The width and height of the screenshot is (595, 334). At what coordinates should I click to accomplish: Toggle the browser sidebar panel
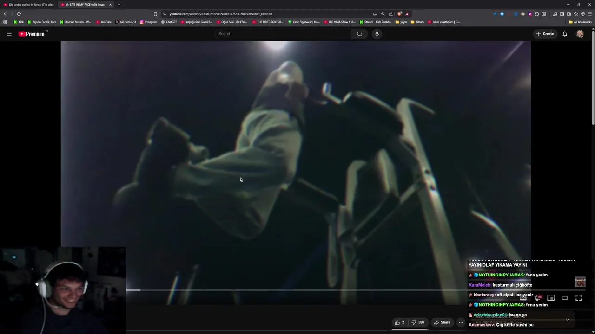coord(562,14)
